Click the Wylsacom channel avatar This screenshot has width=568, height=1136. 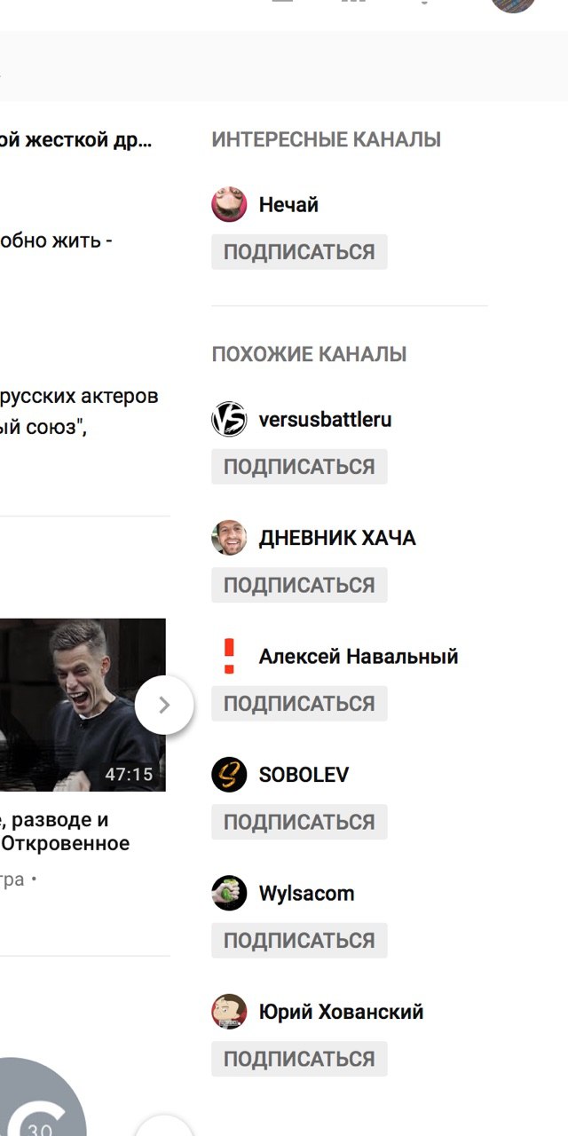click(x=229, y=893)
